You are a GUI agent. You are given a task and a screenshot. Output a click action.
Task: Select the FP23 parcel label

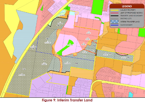click(76, 63)
